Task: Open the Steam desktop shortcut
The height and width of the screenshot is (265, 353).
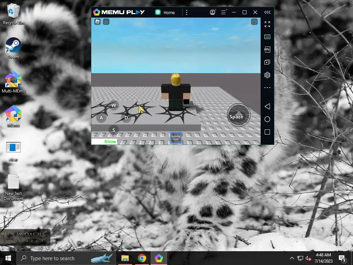Action: coord(13,48)
